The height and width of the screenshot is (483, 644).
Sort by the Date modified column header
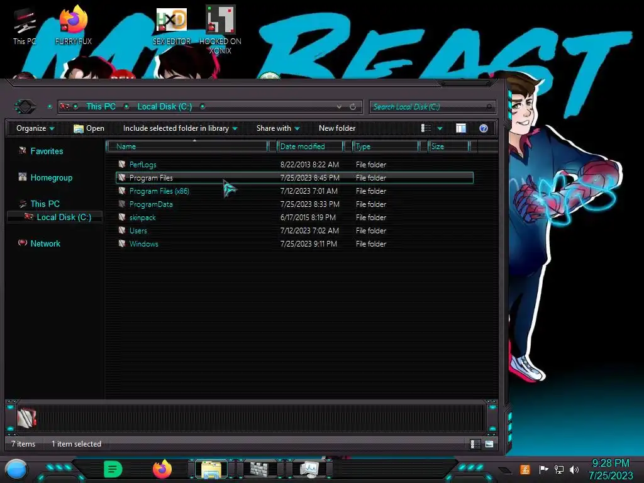tap(310, 146)
